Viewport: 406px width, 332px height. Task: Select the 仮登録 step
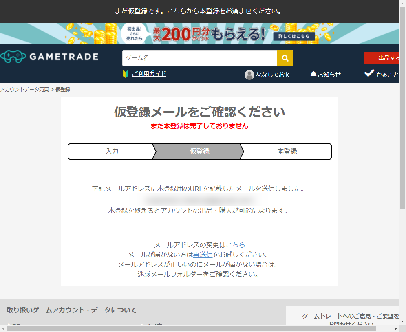coord(199,152)
